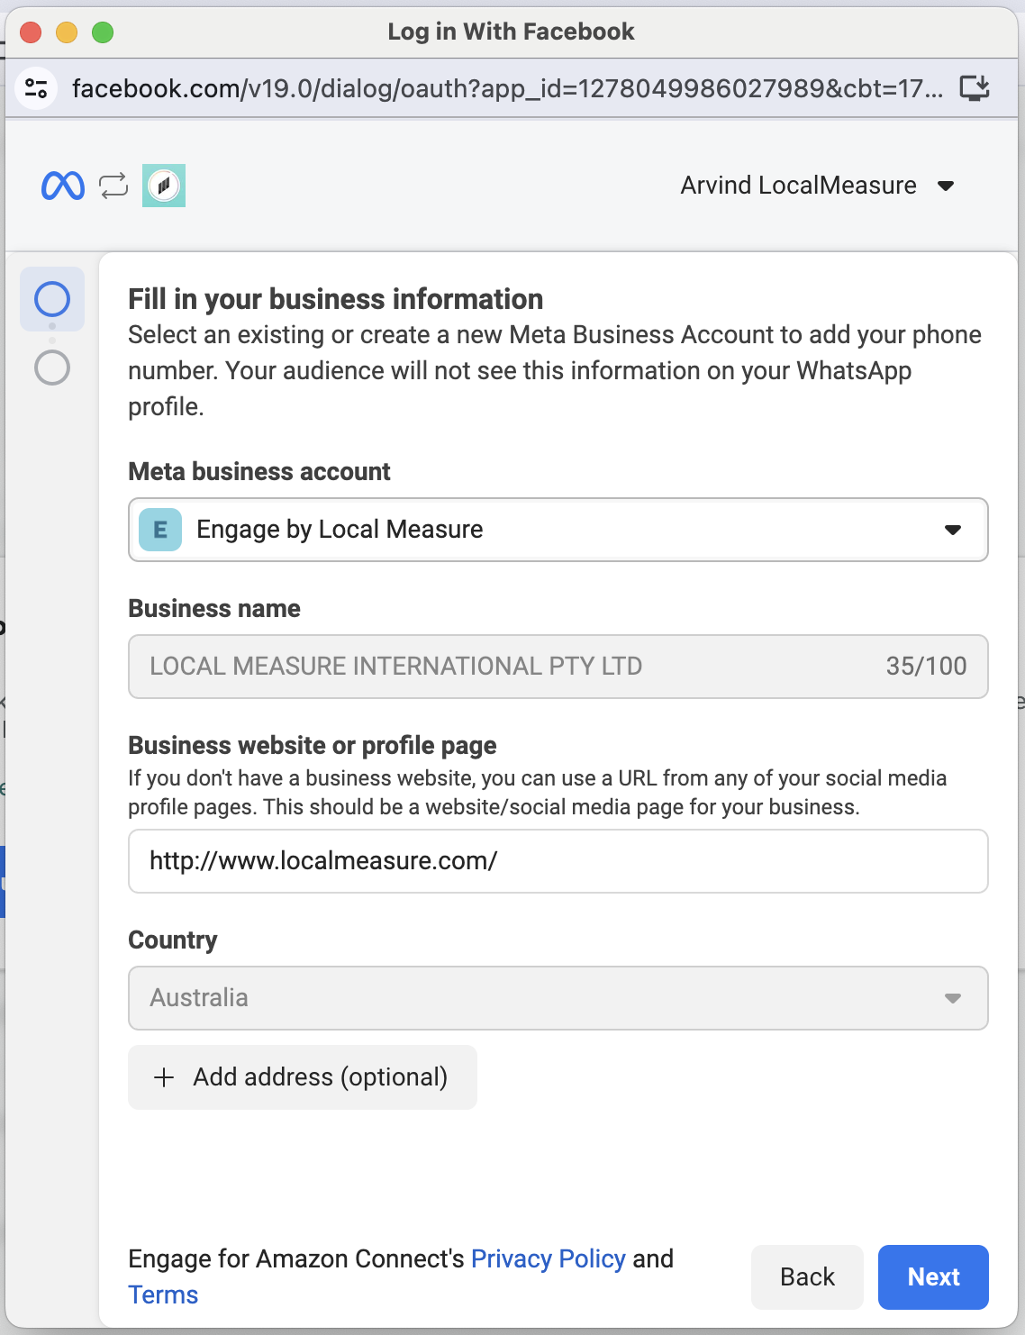Viewport: 1025px width, 1335px height.
Task: Click the plus icon for adding address
Action: point(164,1077)
